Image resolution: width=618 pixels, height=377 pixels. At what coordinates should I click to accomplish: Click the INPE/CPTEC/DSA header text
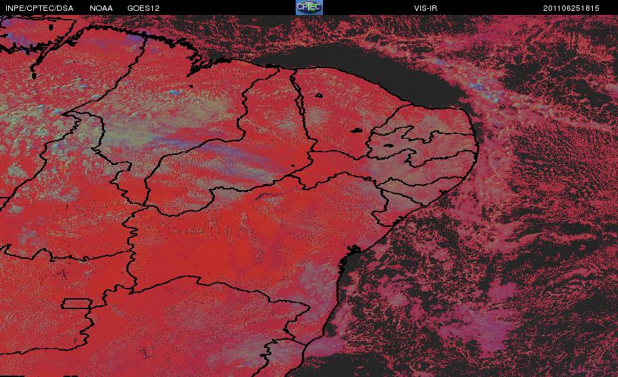pyautogui.click(x=39, y=8)
